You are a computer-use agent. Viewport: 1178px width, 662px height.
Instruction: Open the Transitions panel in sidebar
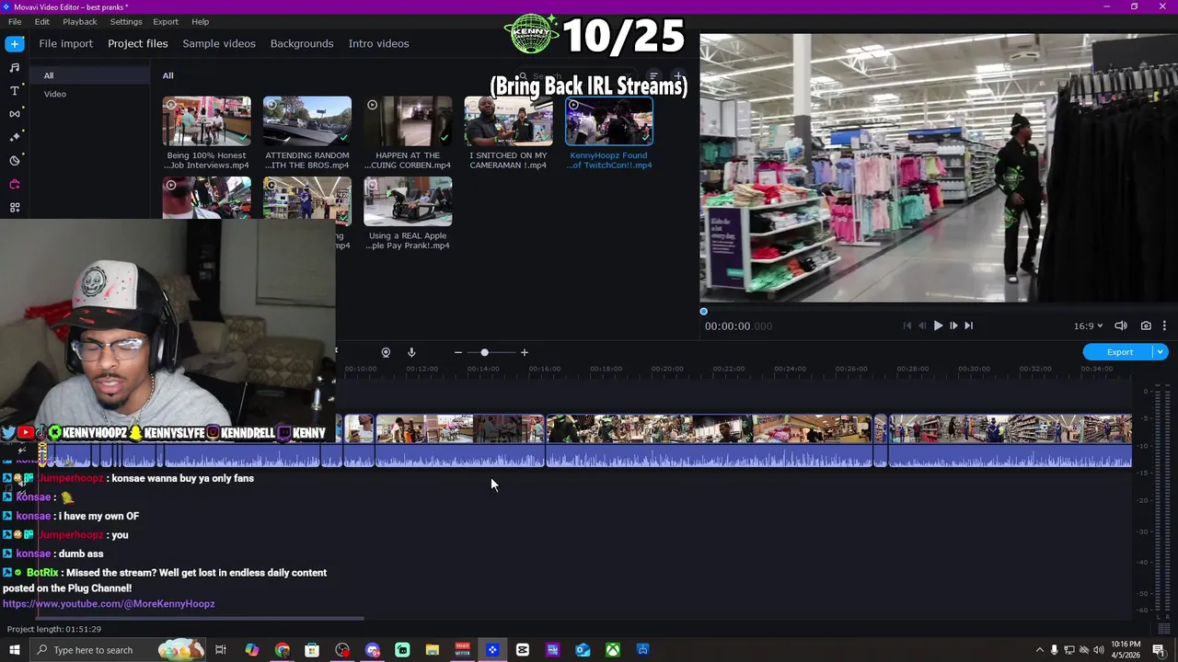coord(15,114)
